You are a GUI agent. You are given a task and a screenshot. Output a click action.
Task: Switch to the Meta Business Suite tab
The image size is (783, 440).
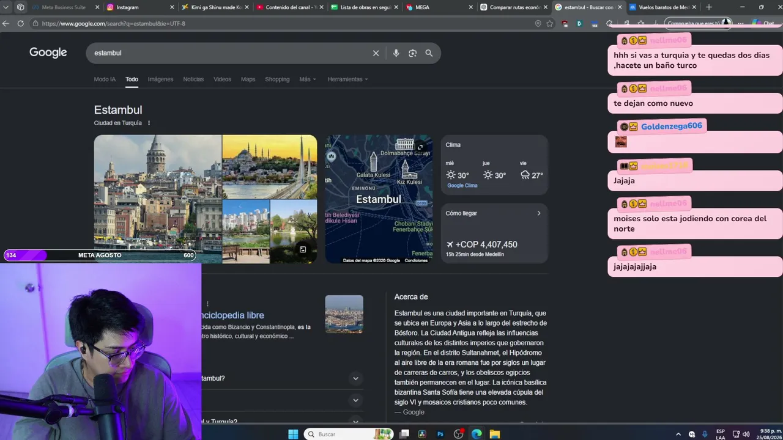click(x=64, y=7)
